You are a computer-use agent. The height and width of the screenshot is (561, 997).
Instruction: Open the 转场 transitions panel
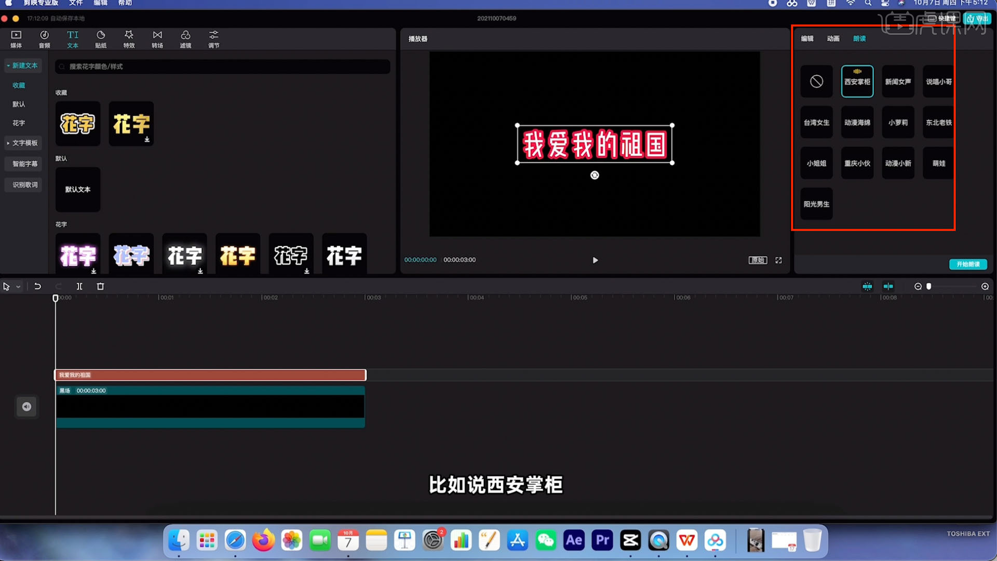(x=157, y=39)
